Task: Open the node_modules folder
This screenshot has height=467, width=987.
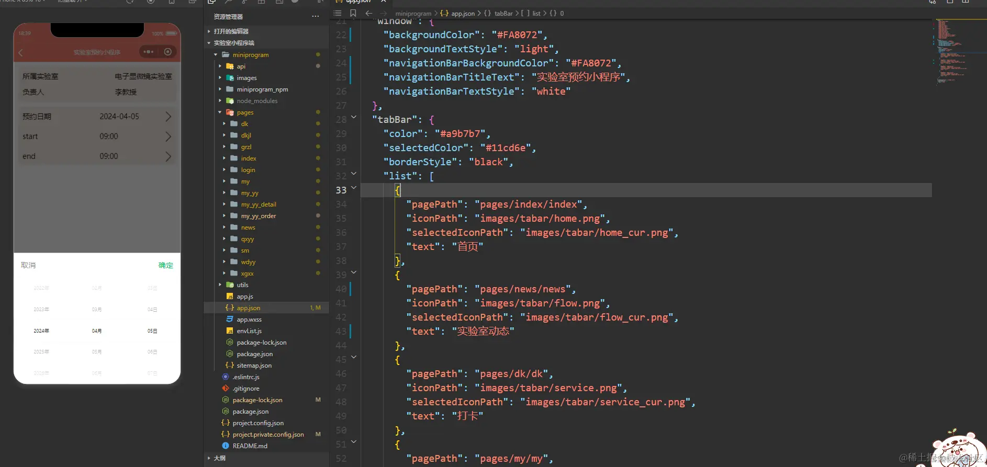Action: pyautogui.click(x=257, y=101)
